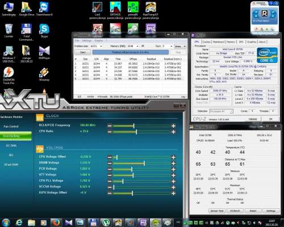Launch TeamViewer 8 from the desktop

click(x=44, y=9)
